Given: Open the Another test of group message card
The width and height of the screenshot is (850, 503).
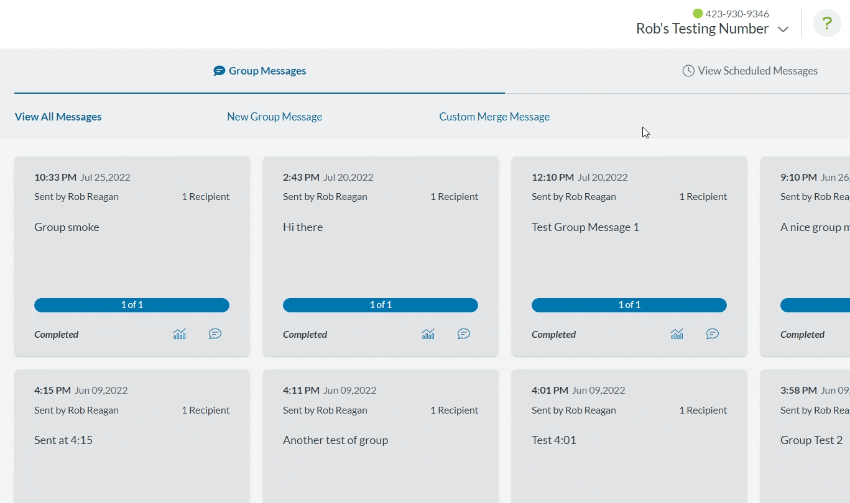Looking at the screenshot, I should pyautogui.click(x=381, y=440).
